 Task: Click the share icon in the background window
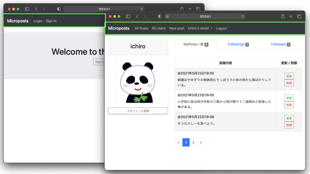(x=182, y=9)
